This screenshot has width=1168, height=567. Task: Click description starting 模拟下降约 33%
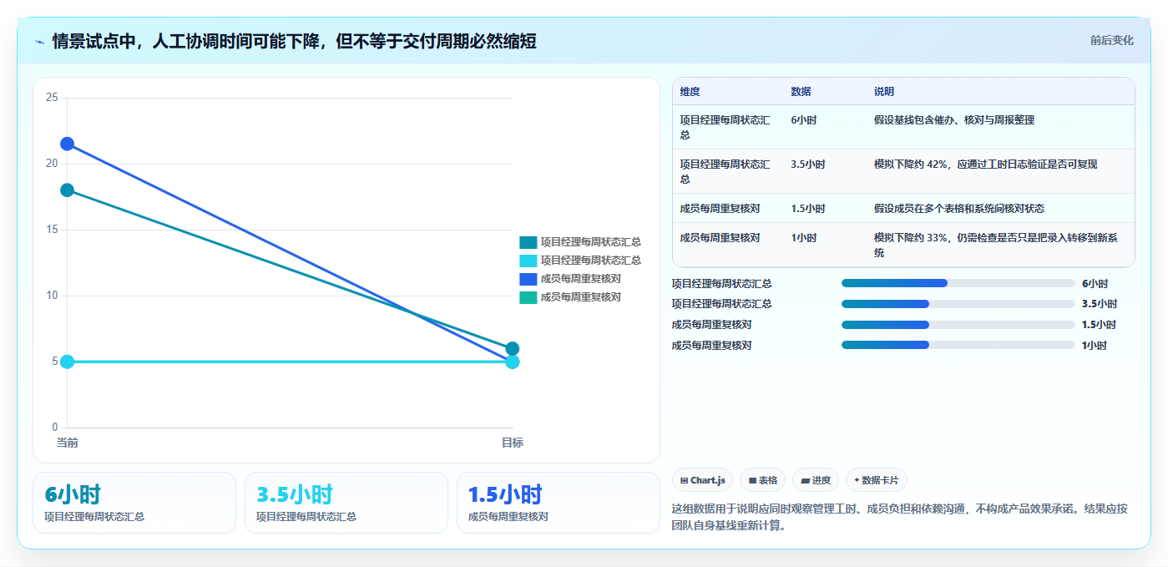pos(997,245)
